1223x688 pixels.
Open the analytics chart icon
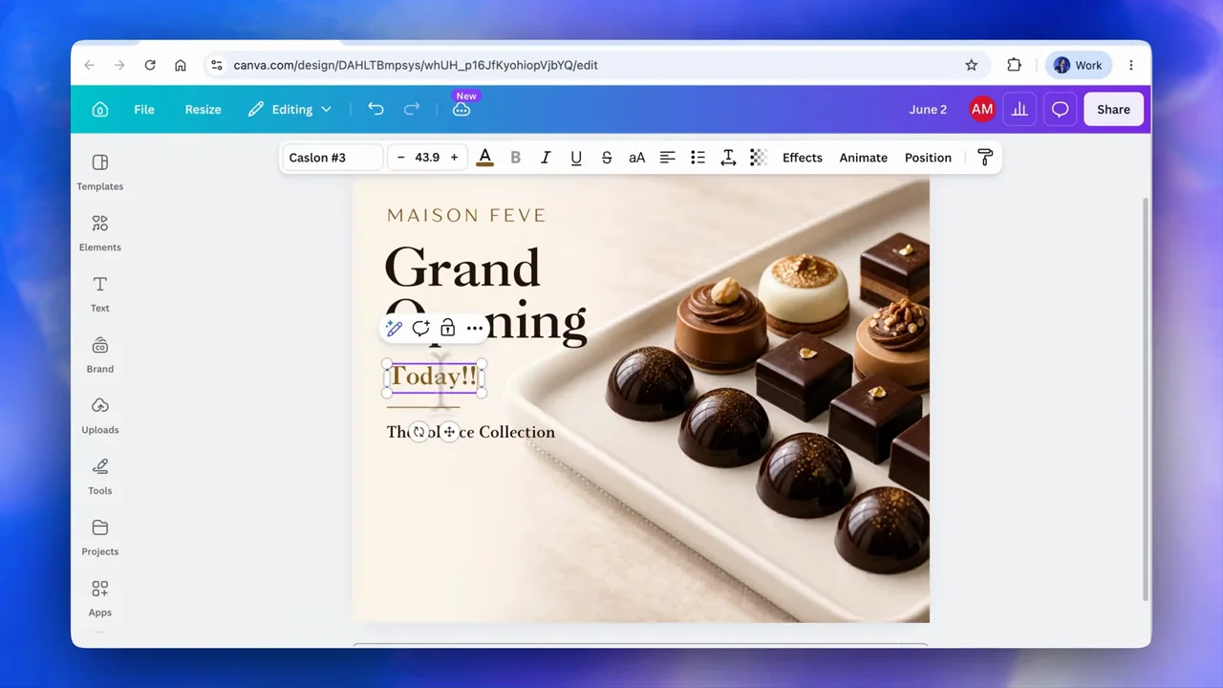click(1019, 109)
